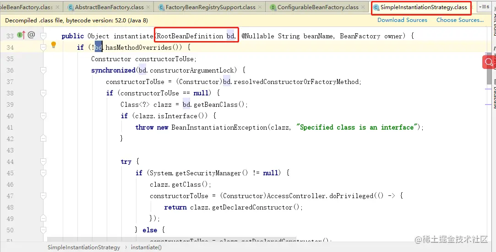496x252 pixels.
Task: Click the class icon on AbstractBeanFactory.class tab
Action: [x=71, y=7]
